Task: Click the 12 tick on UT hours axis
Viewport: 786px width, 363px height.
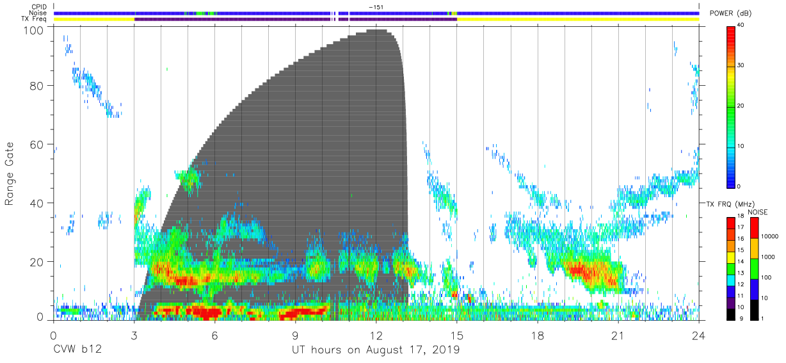Action: (x=376, y=335)
